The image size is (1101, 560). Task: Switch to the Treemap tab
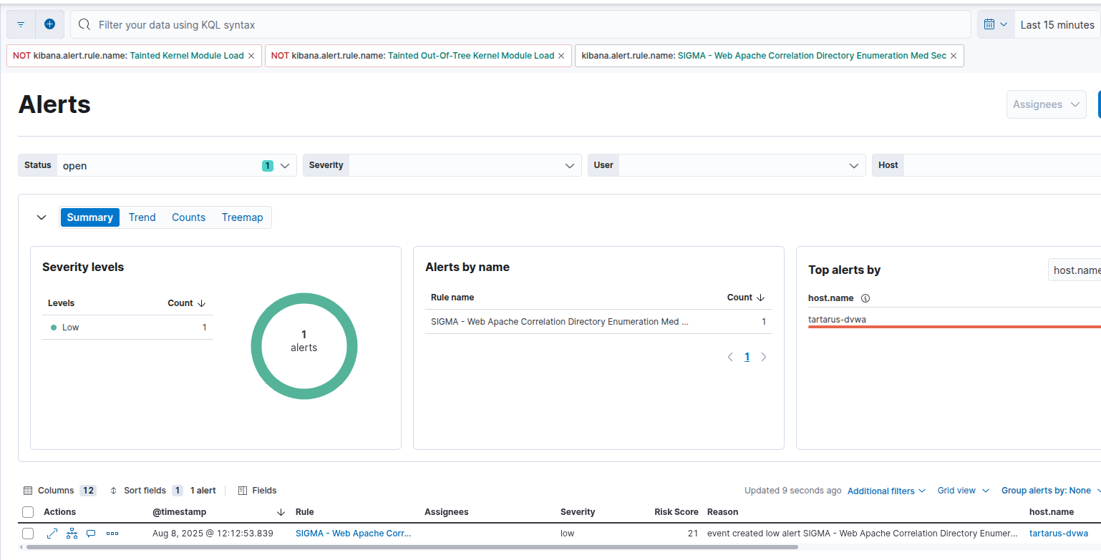click(242, 217)
